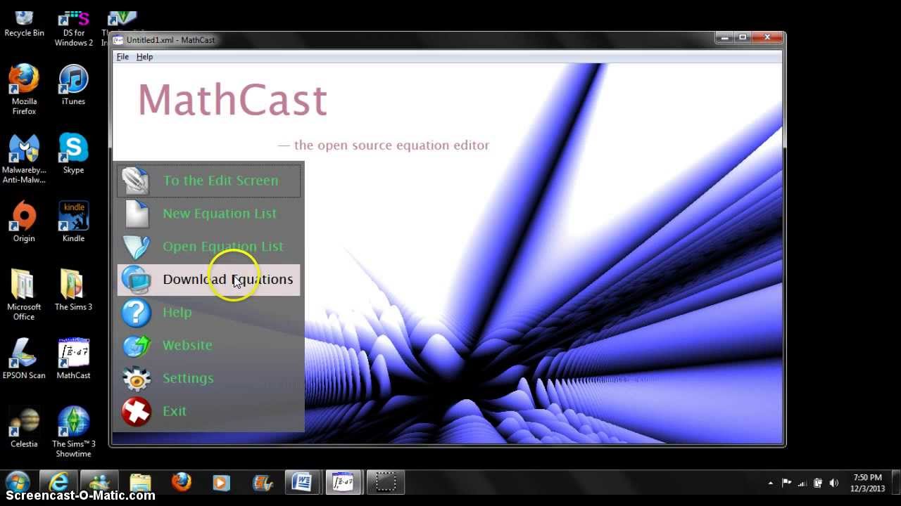
Task: Choose Open Equation List
Action: pos(208,247)
